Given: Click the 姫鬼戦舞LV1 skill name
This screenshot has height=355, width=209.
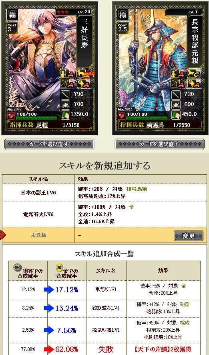Looking at the screenshot, I should pos(106,330).
